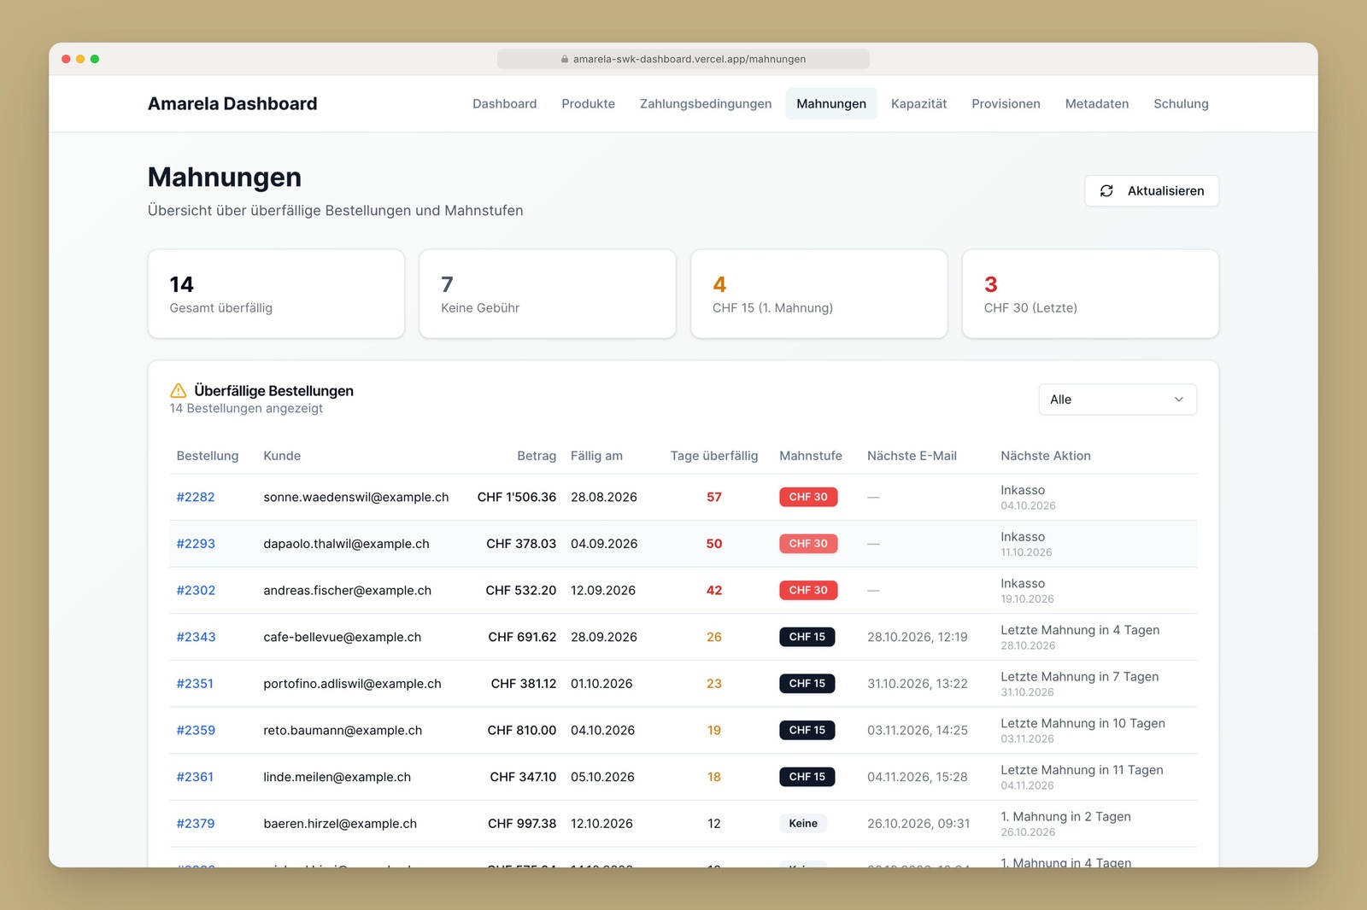
Task: Click the refresh icon in Aktualisieren button
Action: pyautogui.click(x=1106, y=191)
